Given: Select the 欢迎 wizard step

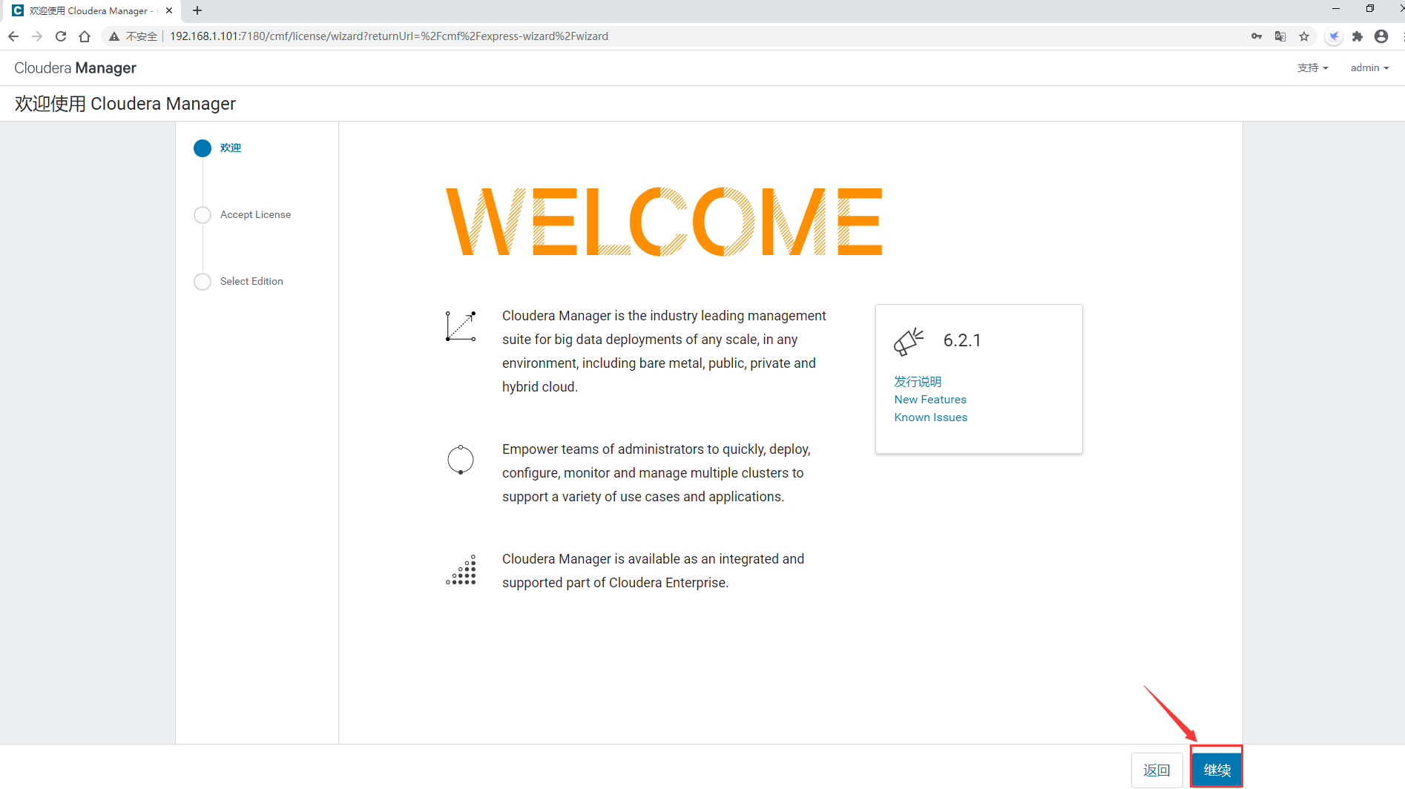Looking at the screenshot, I should 231,148.
